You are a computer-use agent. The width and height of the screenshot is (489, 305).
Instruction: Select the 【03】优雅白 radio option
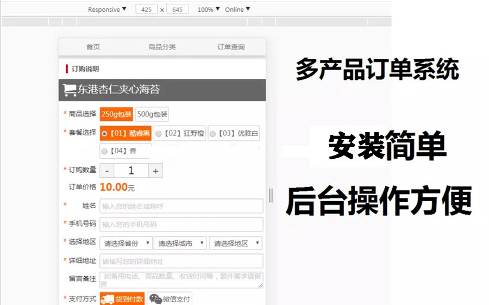pos(212,133)
